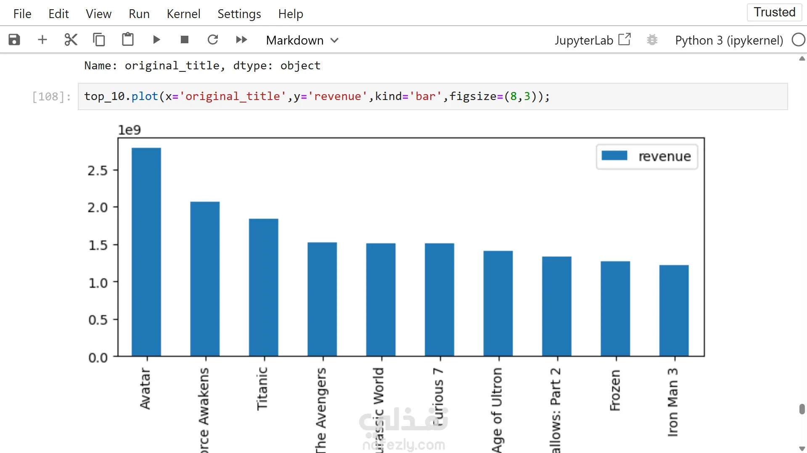Click the Frozen x-axis label

615,390
